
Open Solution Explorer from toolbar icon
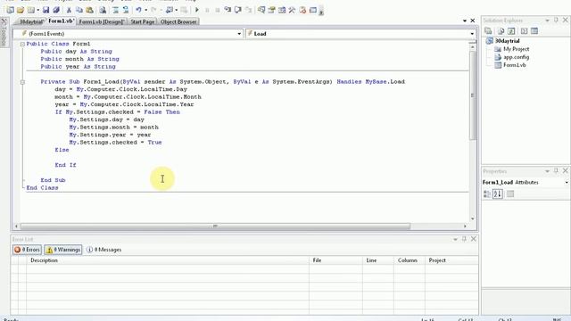click(261, 10)
